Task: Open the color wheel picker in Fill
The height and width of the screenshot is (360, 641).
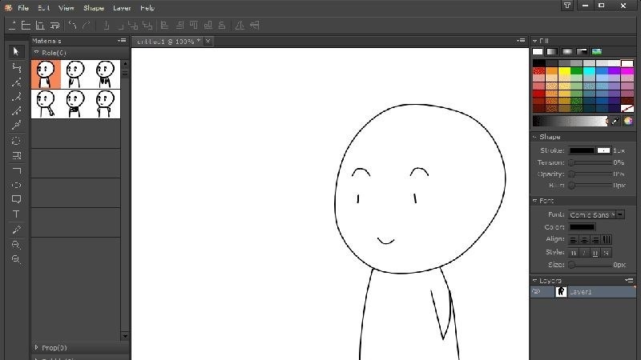Action: pos(628,121)
